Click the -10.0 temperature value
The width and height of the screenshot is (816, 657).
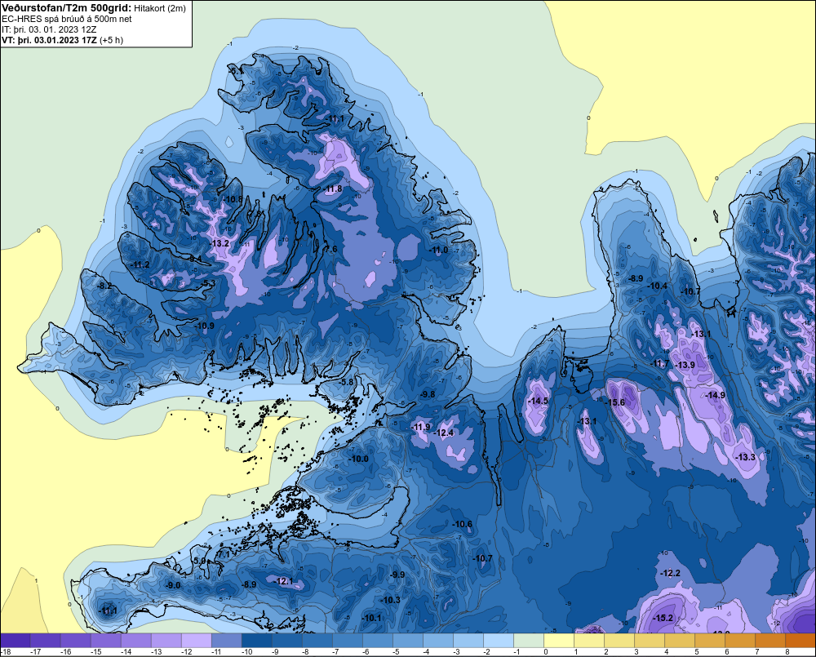click(x=359, y=459)
